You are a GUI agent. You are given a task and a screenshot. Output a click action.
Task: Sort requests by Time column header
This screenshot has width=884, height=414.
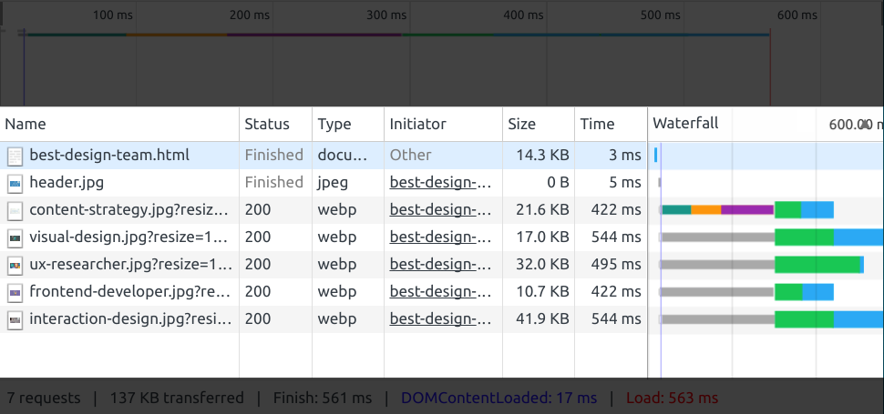point(598,125)
